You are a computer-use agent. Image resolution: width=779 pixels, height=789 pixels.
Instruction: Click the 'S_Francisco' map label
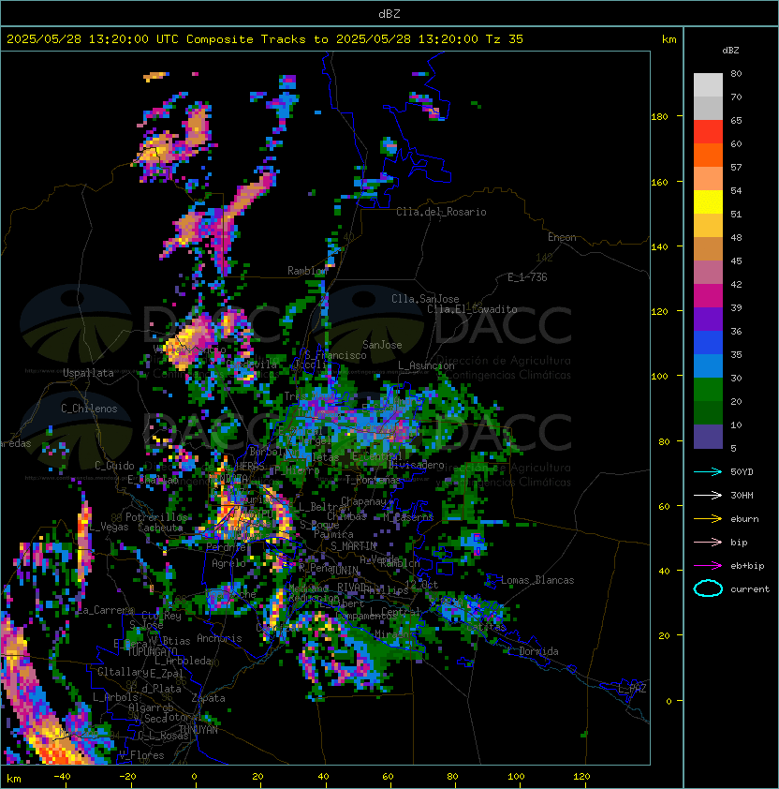click(x=335, y=355)
